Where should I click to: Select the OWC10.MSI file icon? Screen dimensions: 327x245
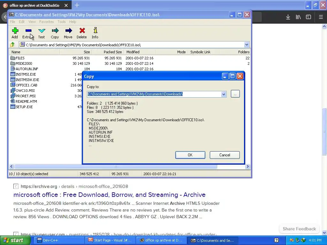pyautogui.click(x=13, y=90)
